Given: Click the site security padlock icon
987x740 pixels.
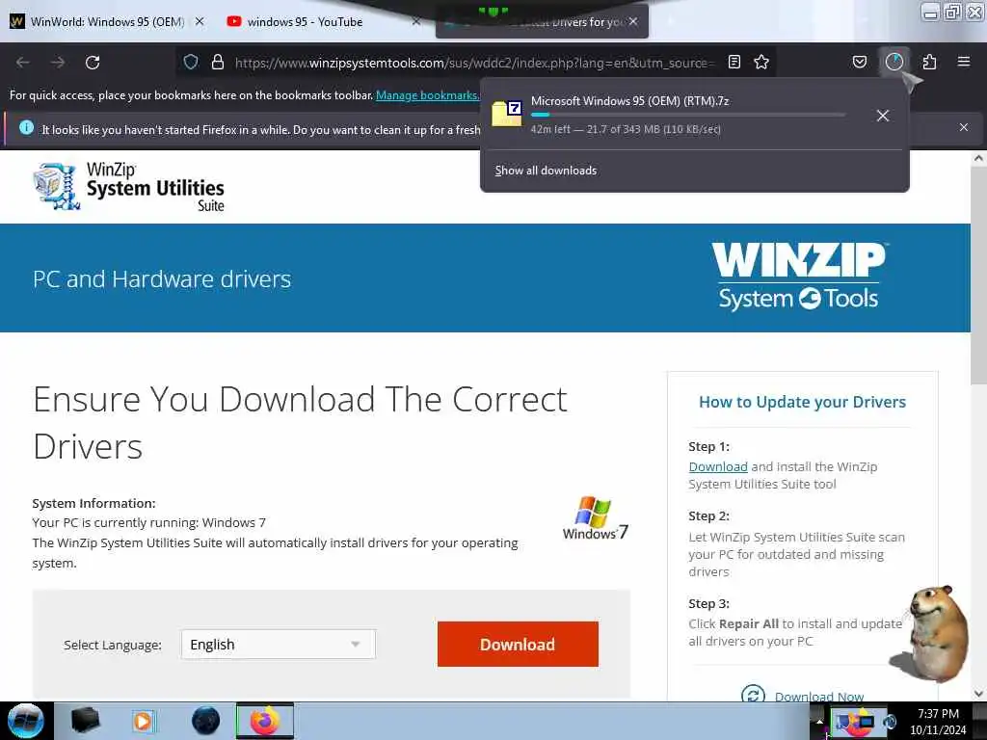Looking at the screenshot, I should (x=218, y=62).
